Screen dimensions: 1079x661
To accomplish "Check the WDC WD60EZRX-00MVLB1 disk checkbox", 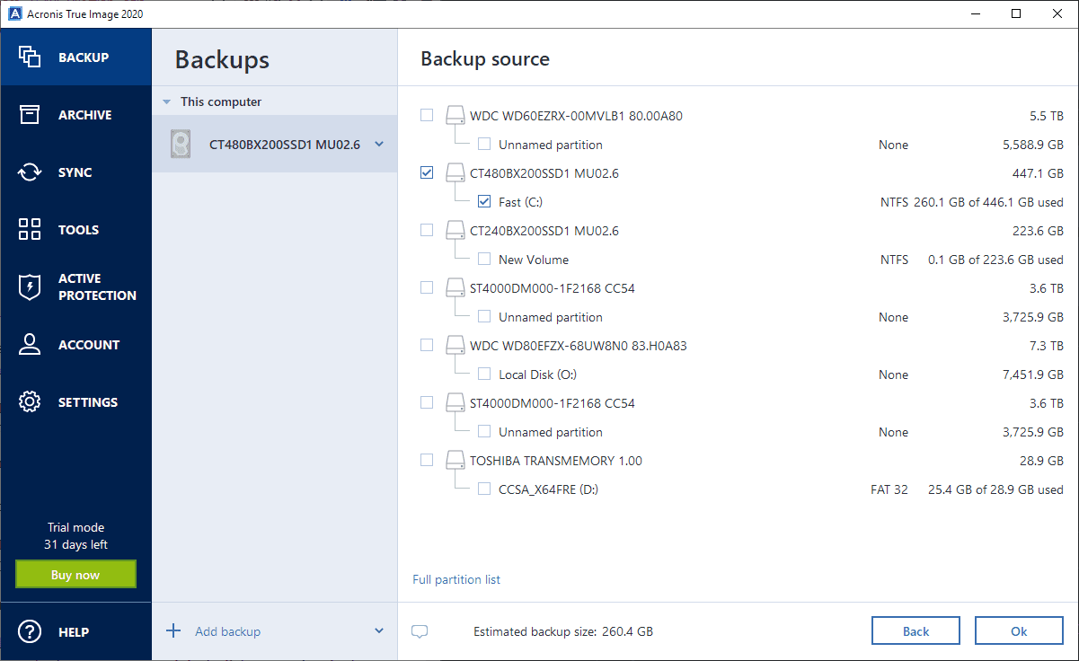I will [427, 115].
